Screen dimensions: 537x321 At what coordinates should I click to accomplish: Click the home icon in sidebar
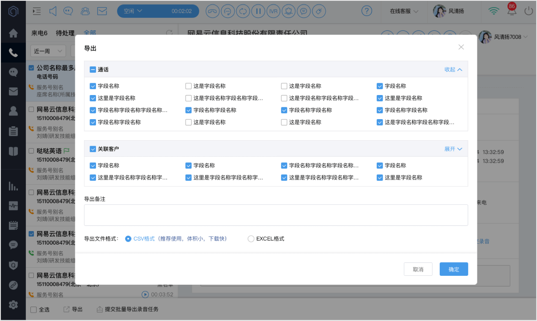click(x=13, y=33)
